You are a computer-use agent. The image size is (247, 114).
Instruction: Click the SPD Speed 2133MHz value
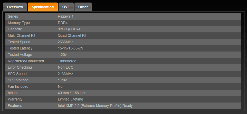point(65,74)
